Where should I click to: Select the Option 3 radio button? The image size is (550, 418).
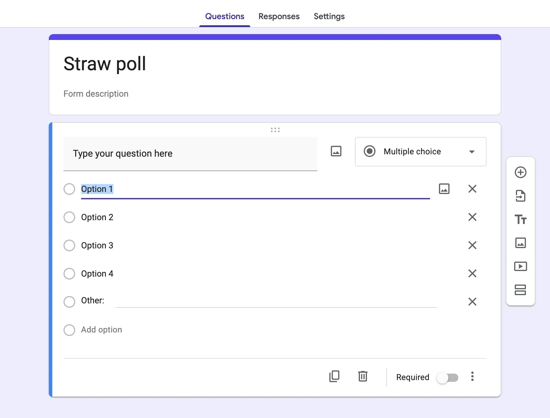tap(69, 245)
